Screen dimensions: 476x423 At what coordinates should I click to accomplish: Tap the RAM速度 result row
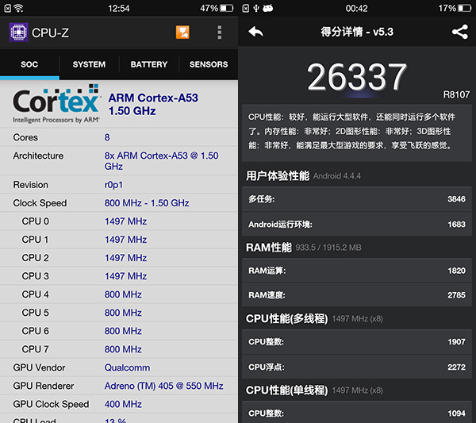click(356, 295)
